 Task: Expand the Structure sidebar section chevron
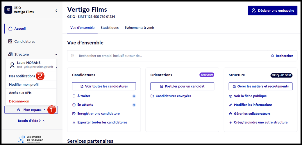[x=56, y=54]
